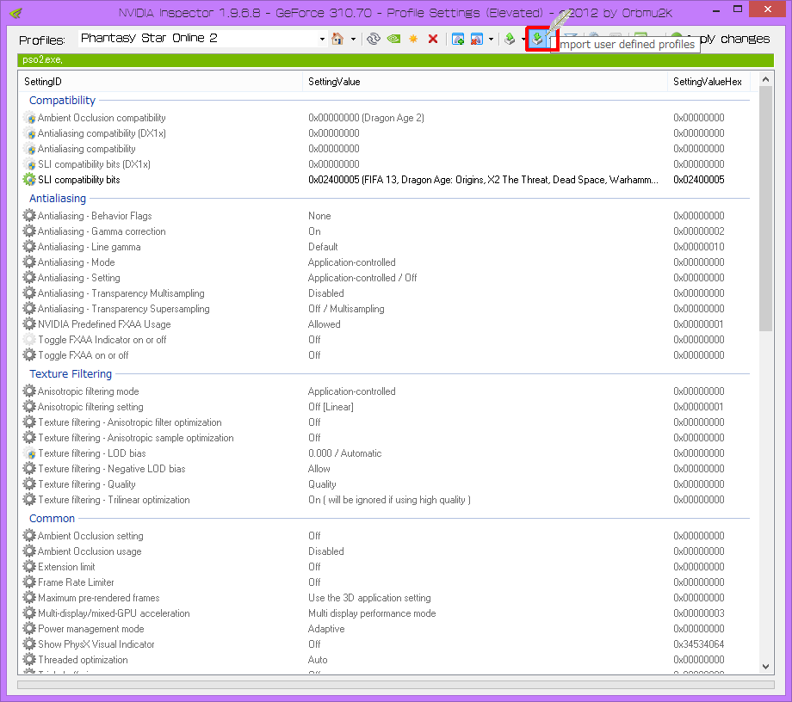Click gear icon for Texture filtering - Quality
Screen dimensions: 792x702
[x=29, y=484]
